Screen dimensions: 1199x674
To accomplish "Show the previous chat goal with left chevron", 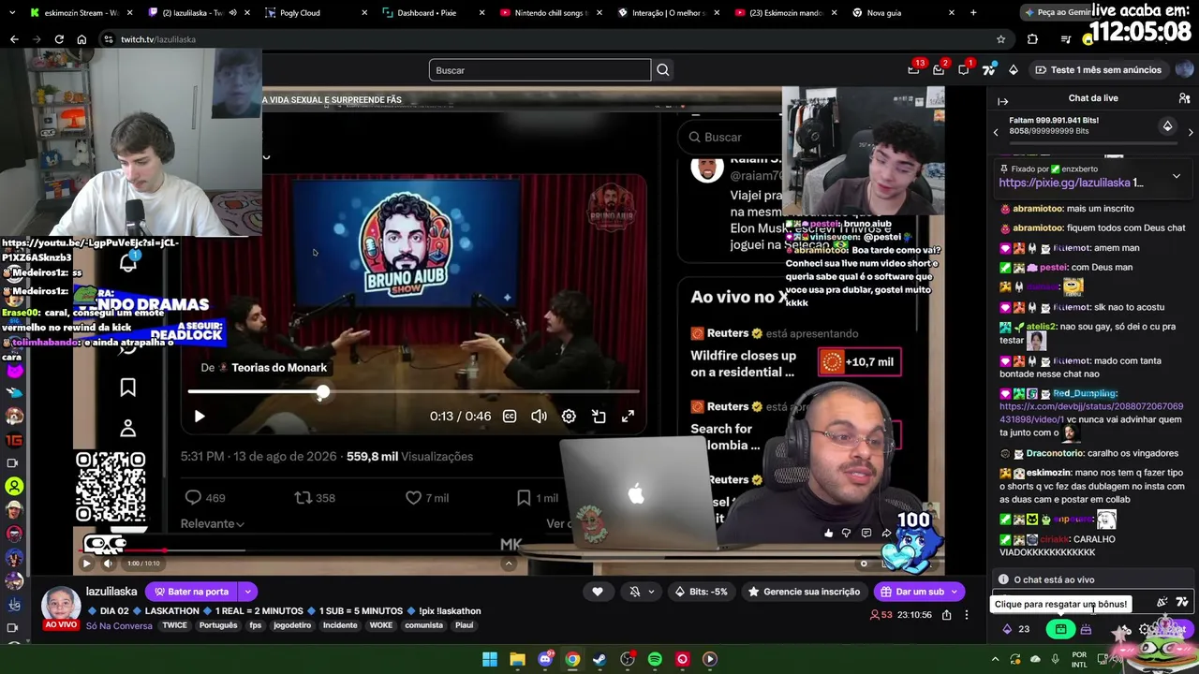I will [x=996, y=133].
